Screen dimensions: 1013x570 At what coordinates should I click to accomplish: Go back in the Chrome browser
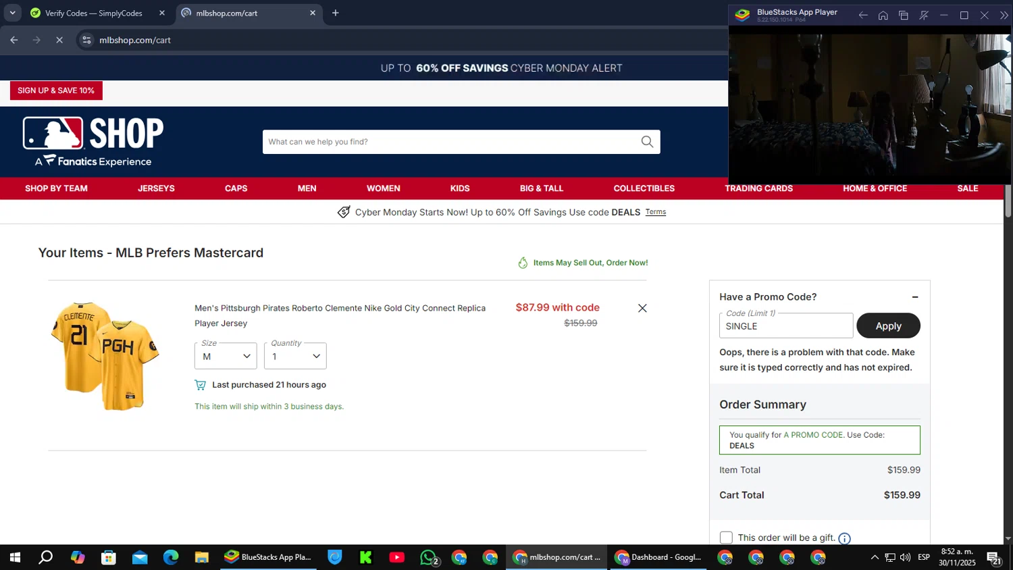pyautogui.click(x=14, y=41)
